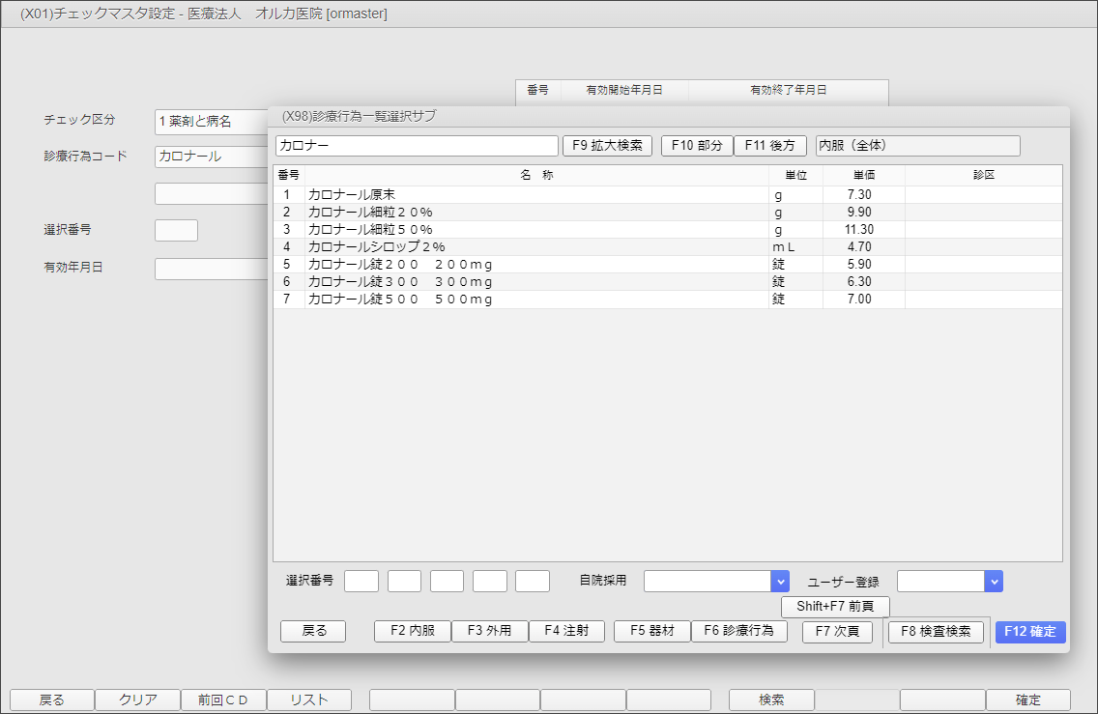Screen dimensions: 1098x714
Task: Go to previous page with Shift+F7 前頁
Action: click(x=835, y=607)
